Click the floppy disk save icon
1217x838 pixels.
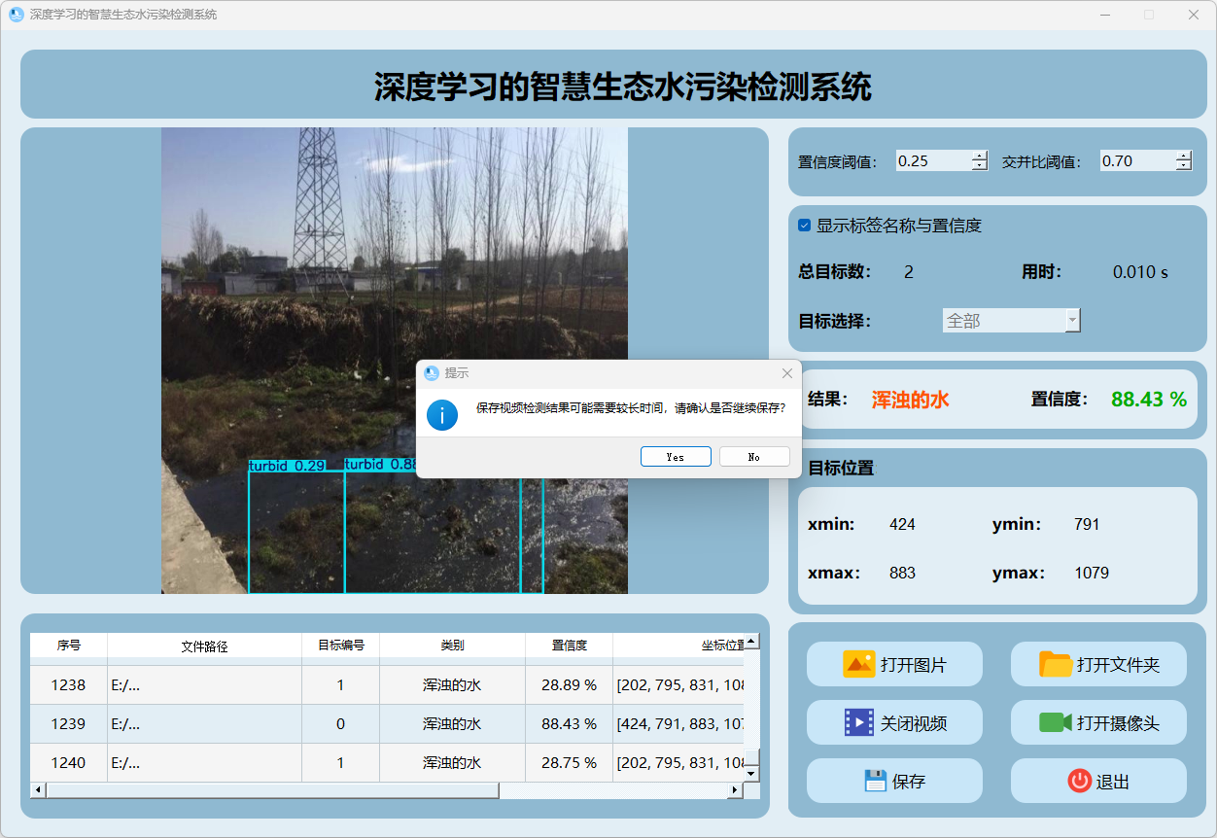point(875,781)
